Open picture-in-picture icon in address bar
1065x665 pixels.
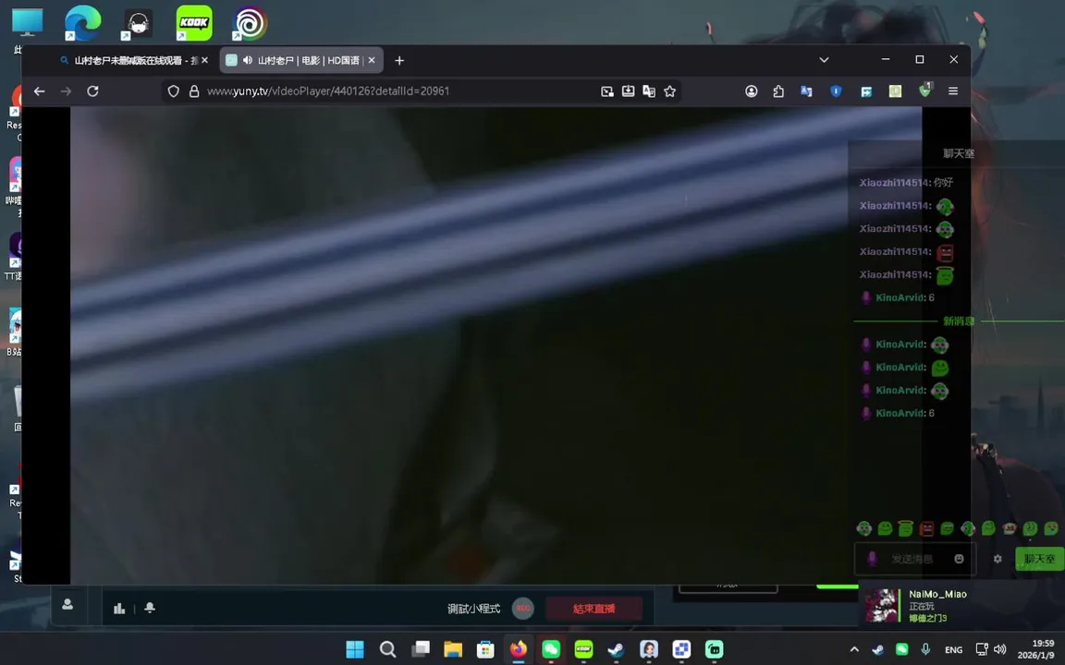click(x=607, y=91)
